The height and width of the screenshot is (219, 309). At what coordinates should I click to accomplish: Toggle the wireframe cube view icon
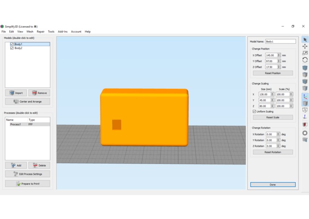click(x=305, y=110)
